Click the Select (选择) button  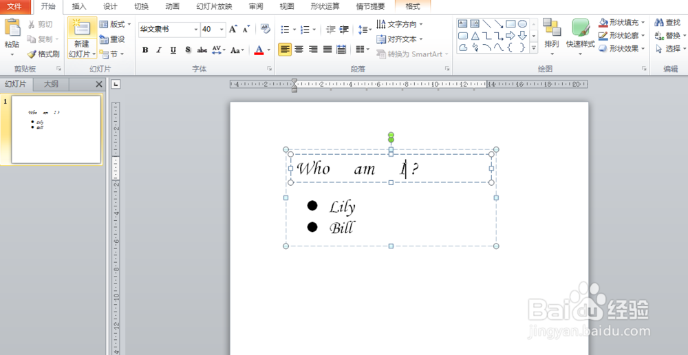[670, 49]
